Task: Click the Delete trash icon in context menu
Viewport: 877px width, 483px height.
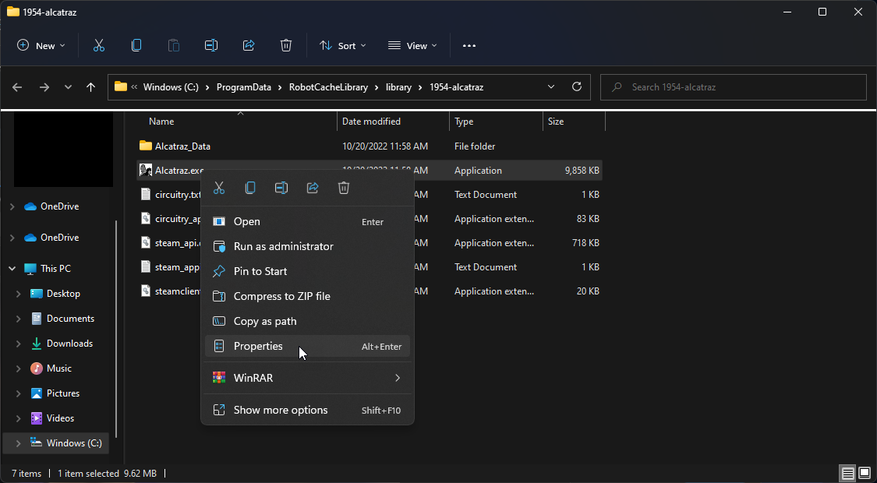Action: (344, 188)
